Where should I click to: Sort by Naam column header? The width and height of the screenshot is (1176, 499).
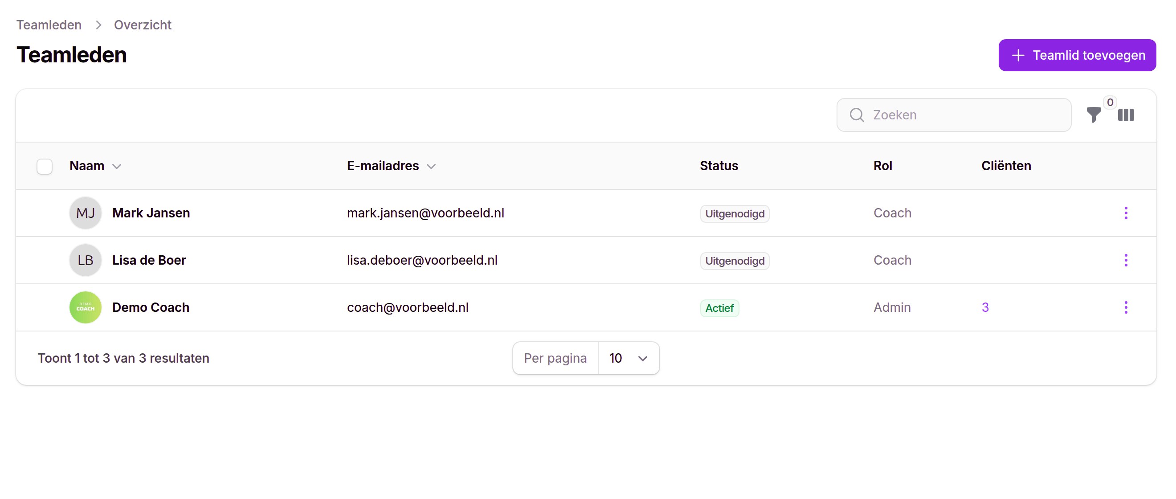point(95,166)
